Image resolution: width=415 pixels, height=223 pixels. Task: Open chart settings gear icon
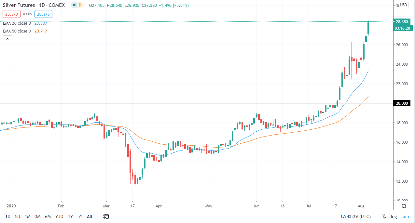pyautogui.click(x=404, y=206)
